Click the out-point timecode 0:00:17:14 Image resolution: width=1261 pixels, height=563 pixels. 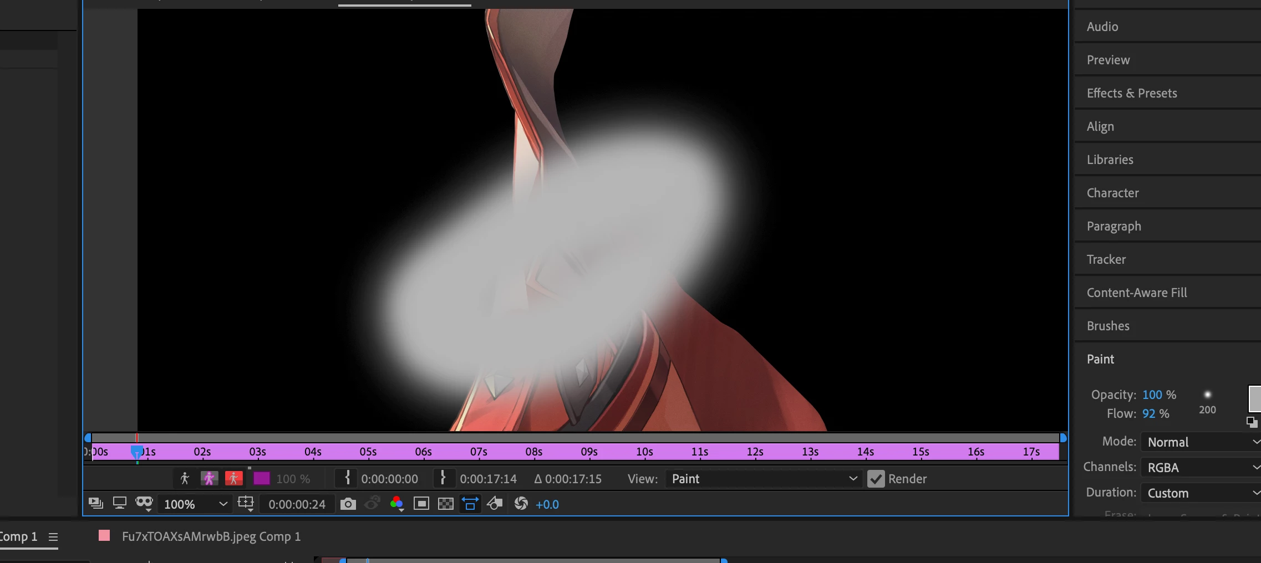coord(488,479)
